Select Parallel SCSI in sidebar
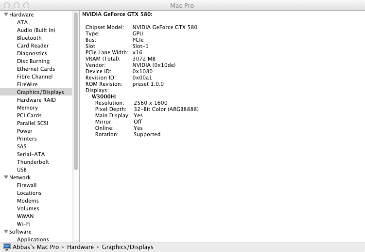 [33, 123]
